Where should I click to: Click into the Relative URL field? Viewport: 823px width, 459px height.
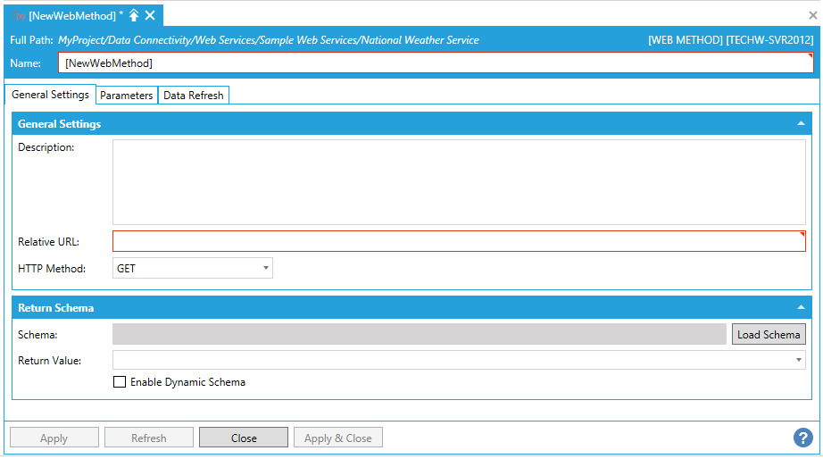point(459,241)
